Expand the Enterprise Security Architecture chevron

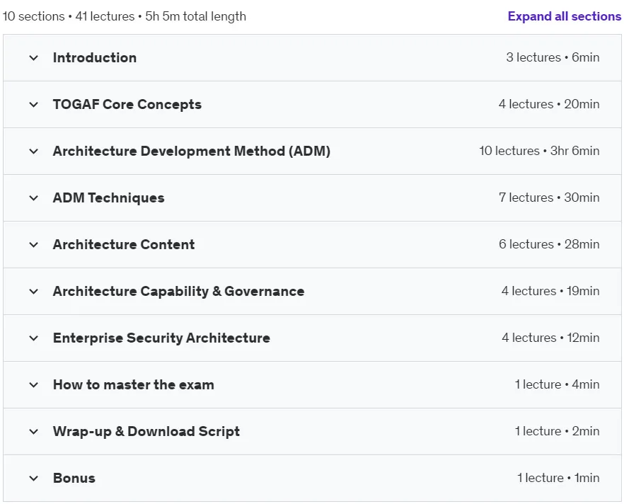[34, 338]
